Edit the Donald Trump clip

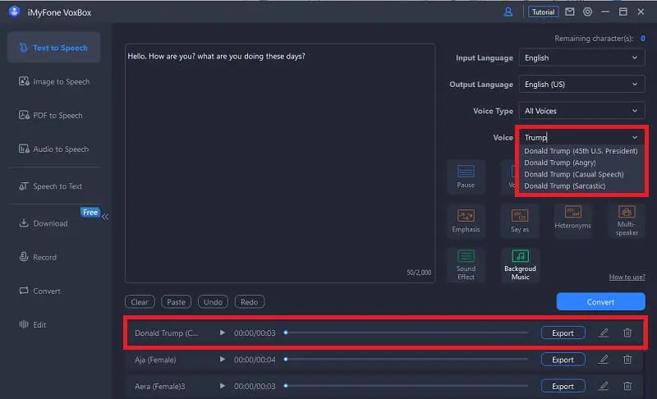604,332
